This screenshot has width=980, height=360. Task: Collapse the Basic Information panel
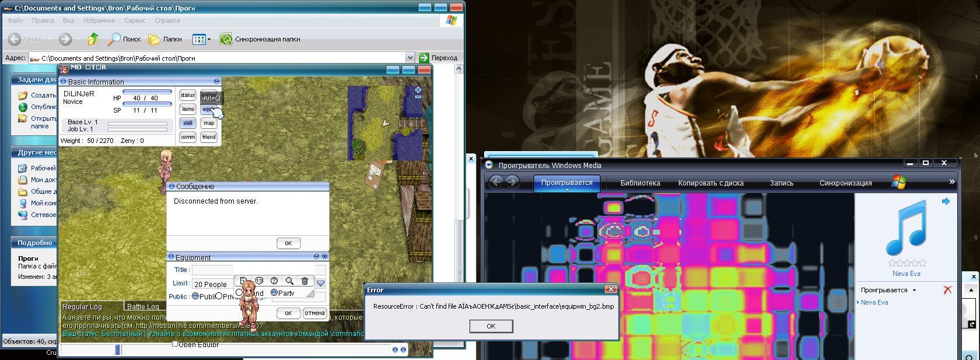[216, 82]
